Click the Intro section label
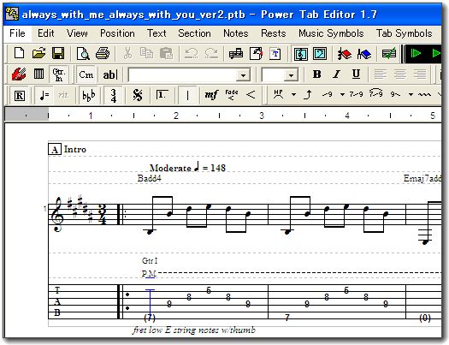Viewport: 449px width, 345px height. click(75, 149)
